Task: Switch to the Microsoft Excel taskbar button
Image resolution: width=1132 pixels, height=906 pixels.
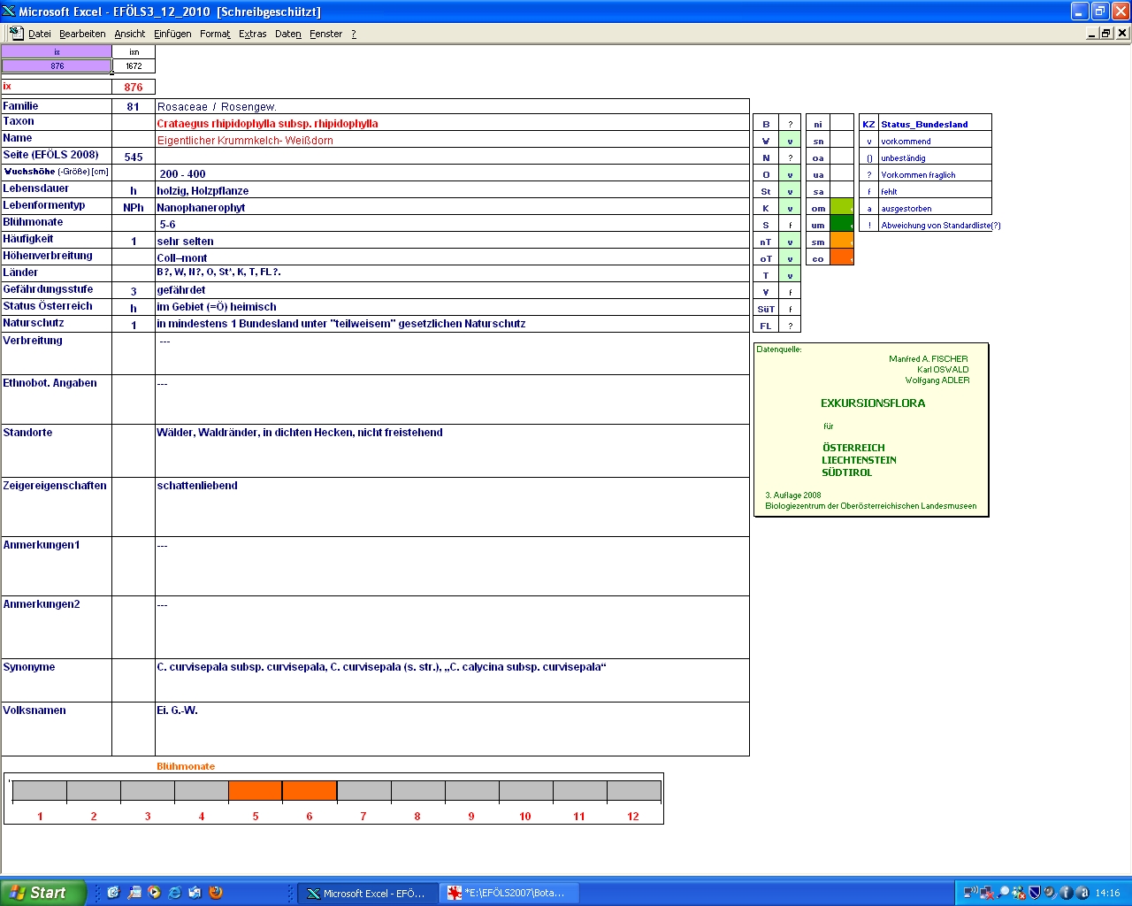Action: tap(367, 893)
